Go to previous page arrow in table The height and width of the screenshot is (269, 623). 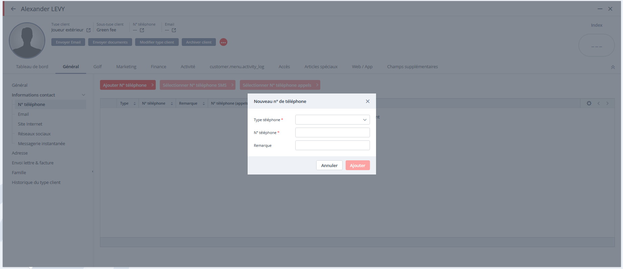pyautogui.click(x=599, y=103)
